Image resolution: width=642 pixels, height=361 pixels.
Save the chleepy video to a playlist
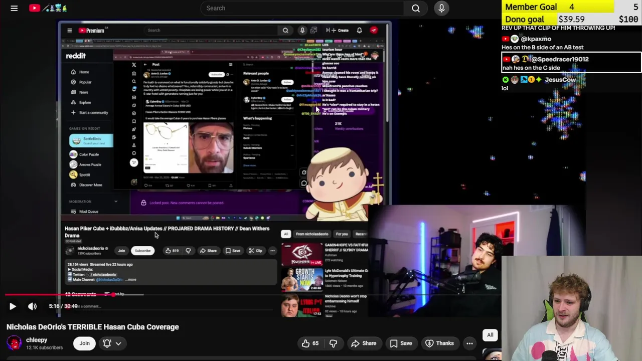tap(401, 343)
